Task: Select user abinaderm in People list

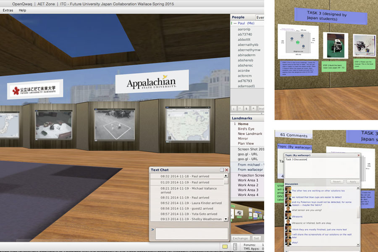Action: click(x=247, y=55)
